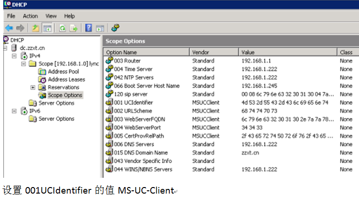
Task: Select dc.zzxt.cn in the tree
Action: 32,48
